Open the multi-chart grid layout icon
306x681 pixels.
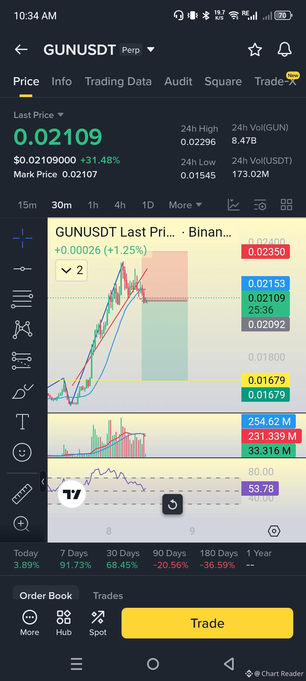pyautogui.click(x=286, y=205)
